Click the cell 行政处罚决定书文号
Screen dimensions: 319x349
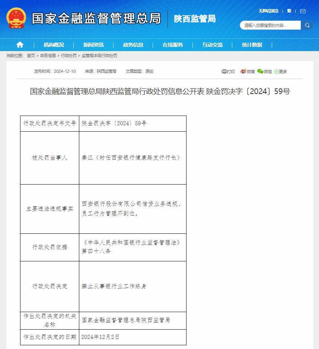point(50,123)
